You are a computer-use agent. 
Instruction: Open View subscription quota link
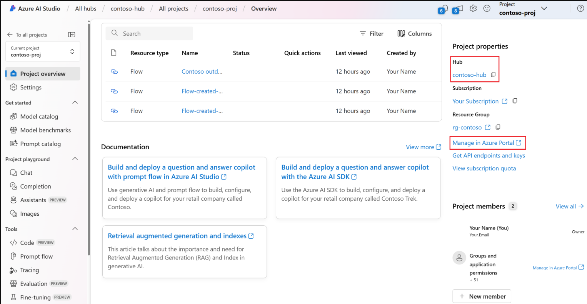click(484, 168)
